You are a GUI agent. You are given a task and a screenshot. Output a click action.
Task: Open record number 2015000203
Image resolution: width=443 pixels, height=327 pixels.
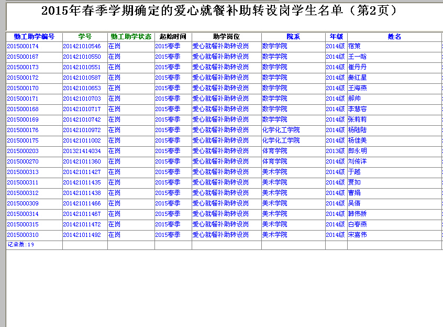(23, 151)
